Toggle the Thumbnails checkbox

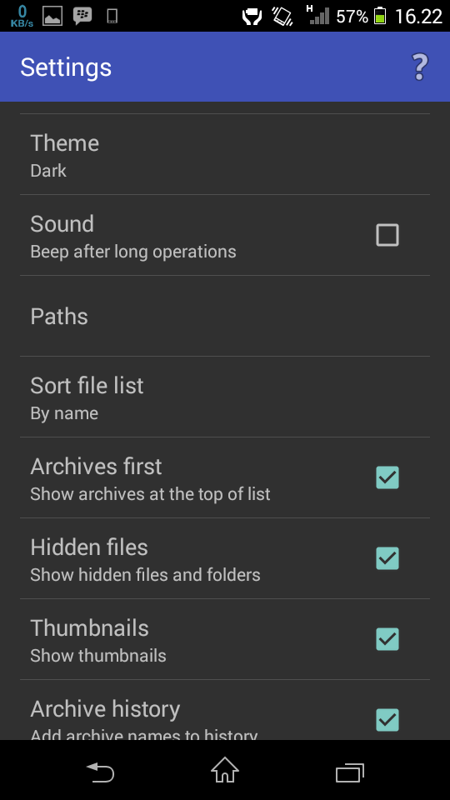tap(387, 639)
